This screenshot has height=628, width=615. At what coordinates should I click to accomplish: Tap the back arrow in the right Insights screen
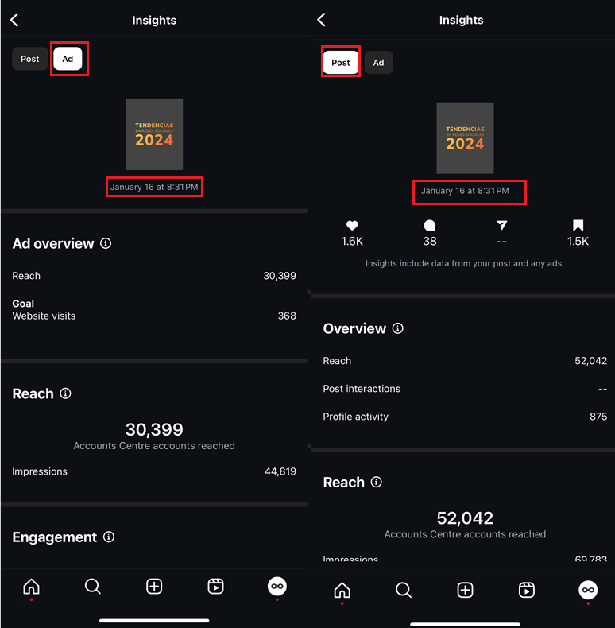(322, 20)
